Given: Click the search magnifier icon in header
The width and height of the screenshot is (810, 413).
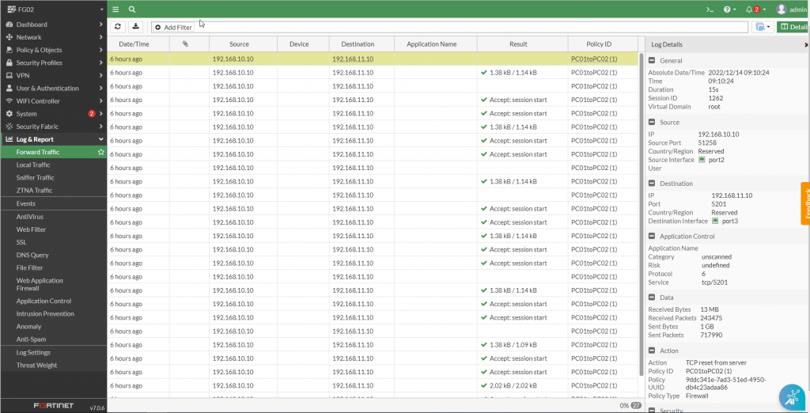Looking at the screenshot, I should 132,9.
